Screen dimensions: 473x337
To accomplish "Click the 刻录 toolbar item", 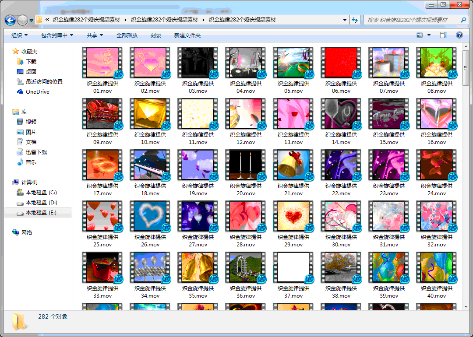I will point(156,35).
